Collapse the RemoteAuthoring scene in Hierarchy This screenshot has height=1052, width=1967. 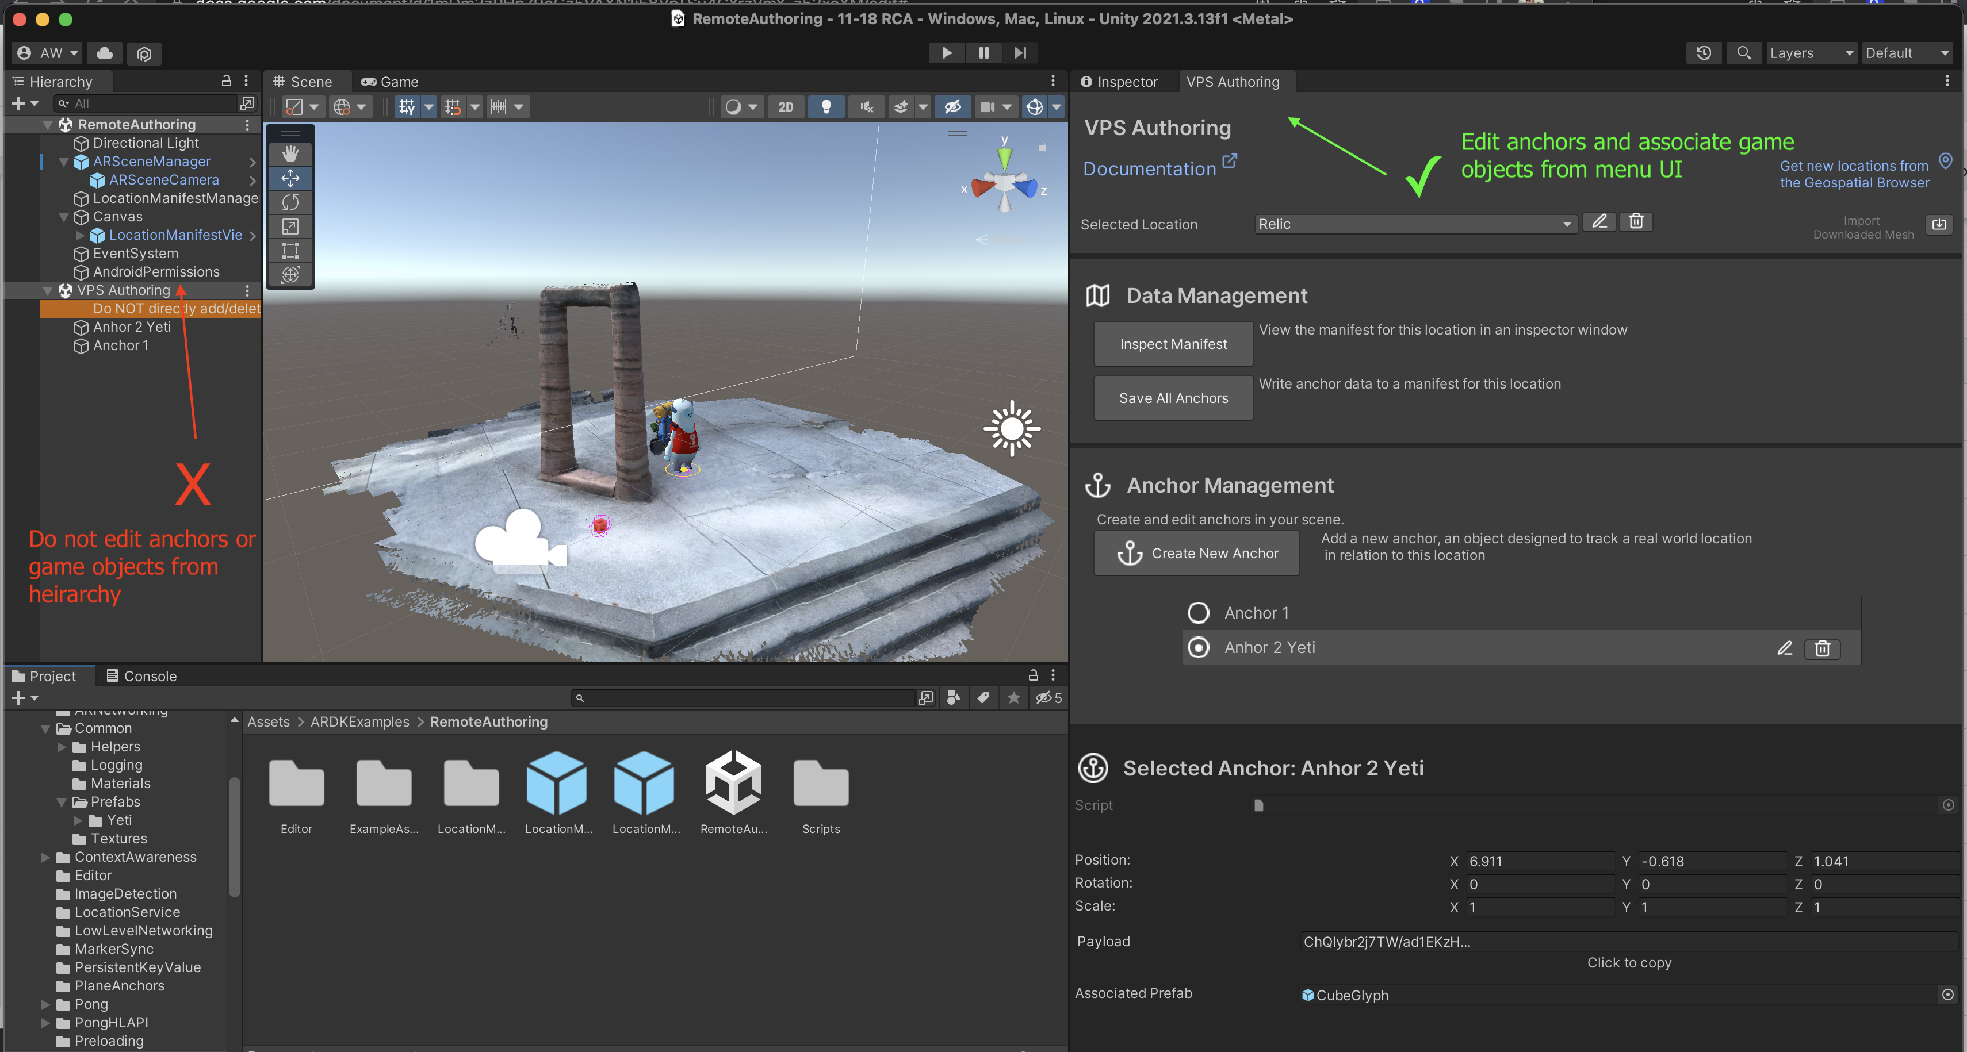(47, 124)
